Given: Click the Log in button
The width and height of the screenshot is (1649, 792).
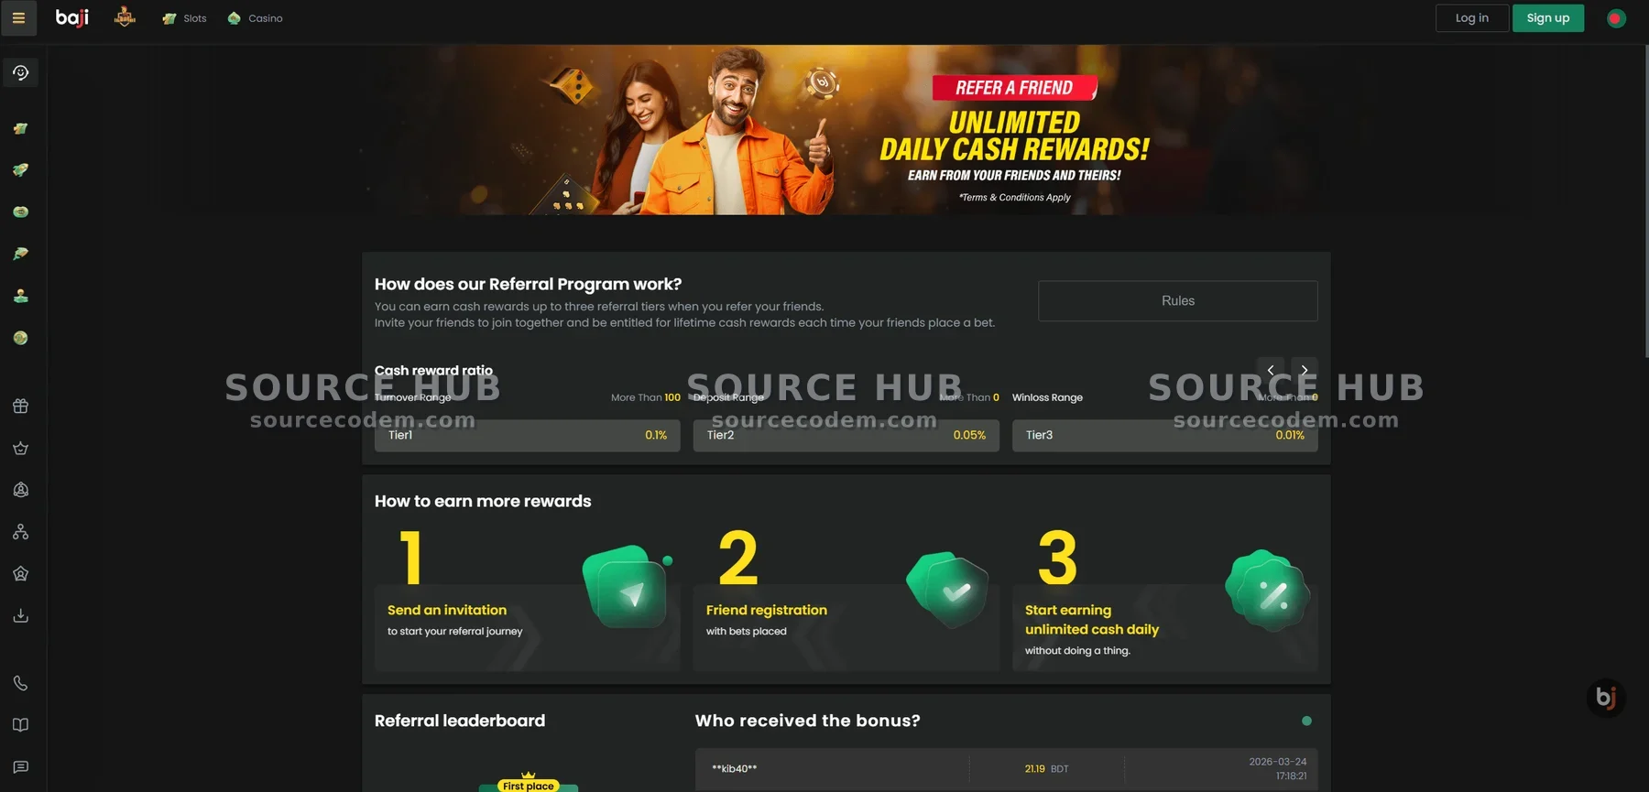Looking at the screenshot, I should (x=1471, y=18).
